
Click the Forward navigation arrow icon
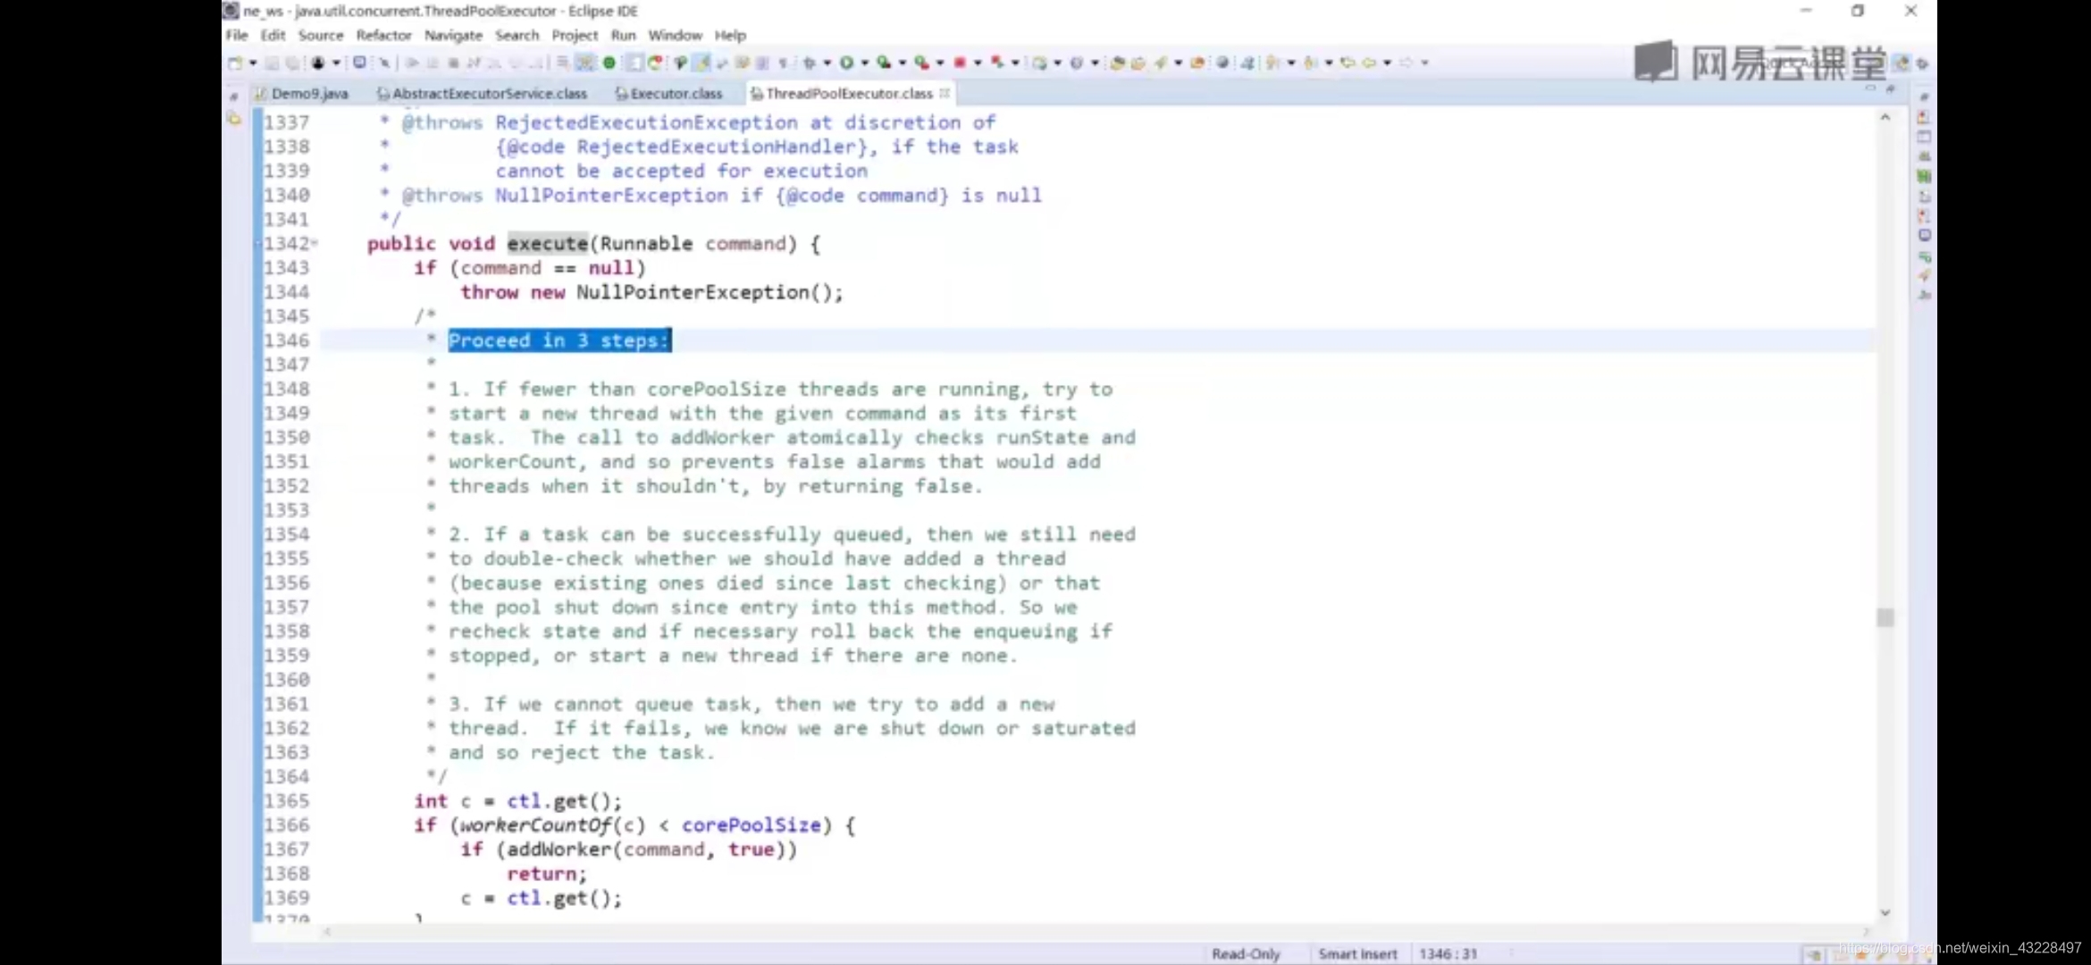[x=1407, y=63]
